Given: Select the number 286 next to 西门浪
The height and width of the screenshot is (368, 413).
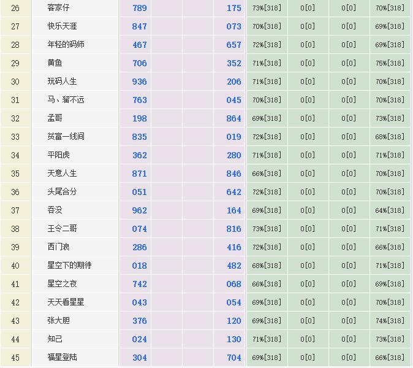Looking at the screenshot, I should [x=140, y=247].
